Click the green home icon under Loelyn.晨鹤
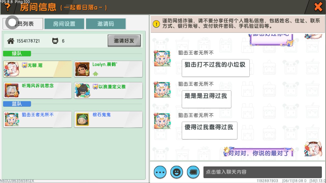Viewport: 326px width, 183px height. pos(96,74)
